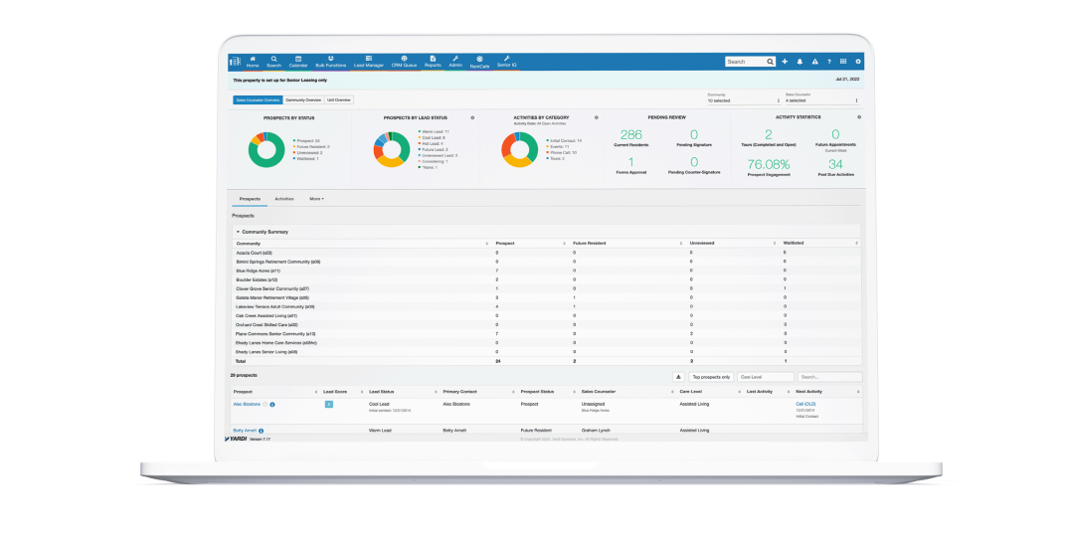Click the alert warning triangle icon
Screen dimensions: 1067x543
(x=814, y=62)
